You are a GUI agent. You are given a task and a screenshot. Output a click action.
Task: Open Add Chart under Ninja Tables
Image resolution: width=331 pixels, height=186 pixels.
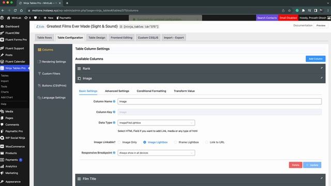pyautogui.click(x=7, y=98)
